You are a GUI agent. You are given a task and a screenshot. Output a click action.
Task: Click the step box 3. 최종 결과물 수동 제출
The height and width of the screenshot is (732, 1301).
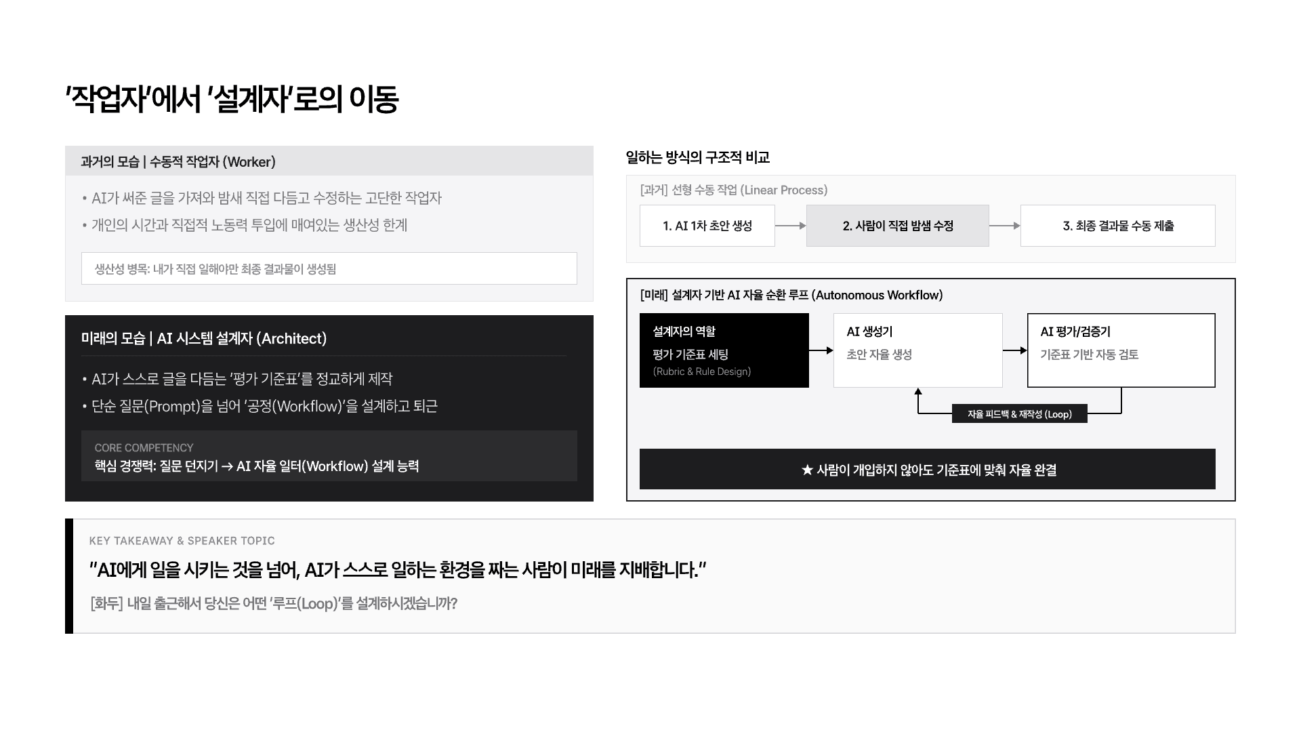click(x=1118, y=226)
